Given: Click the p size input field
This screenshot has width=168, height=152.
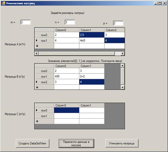Looking at the screenshot, I should click(x=118, y=23).
